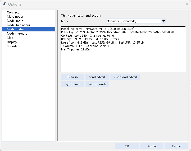Click the Node: field label

point(65,21)
